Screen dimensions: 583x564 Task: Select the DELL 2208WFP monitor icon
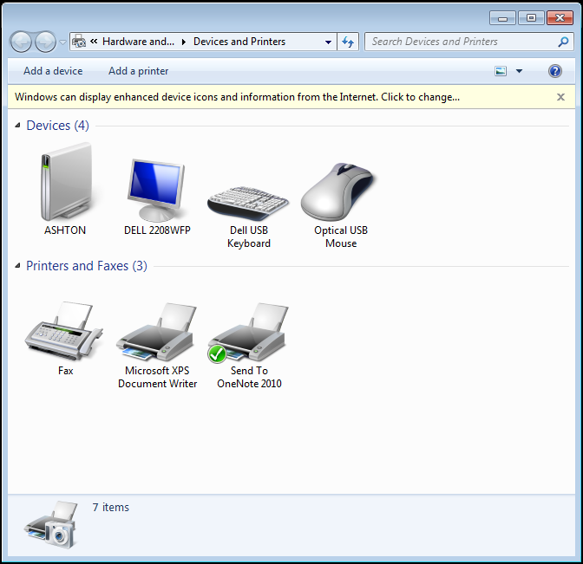(156, 190)
